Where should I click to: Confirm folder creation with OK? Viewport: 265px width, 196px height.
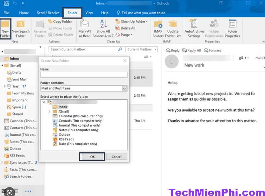click(92, 156)
